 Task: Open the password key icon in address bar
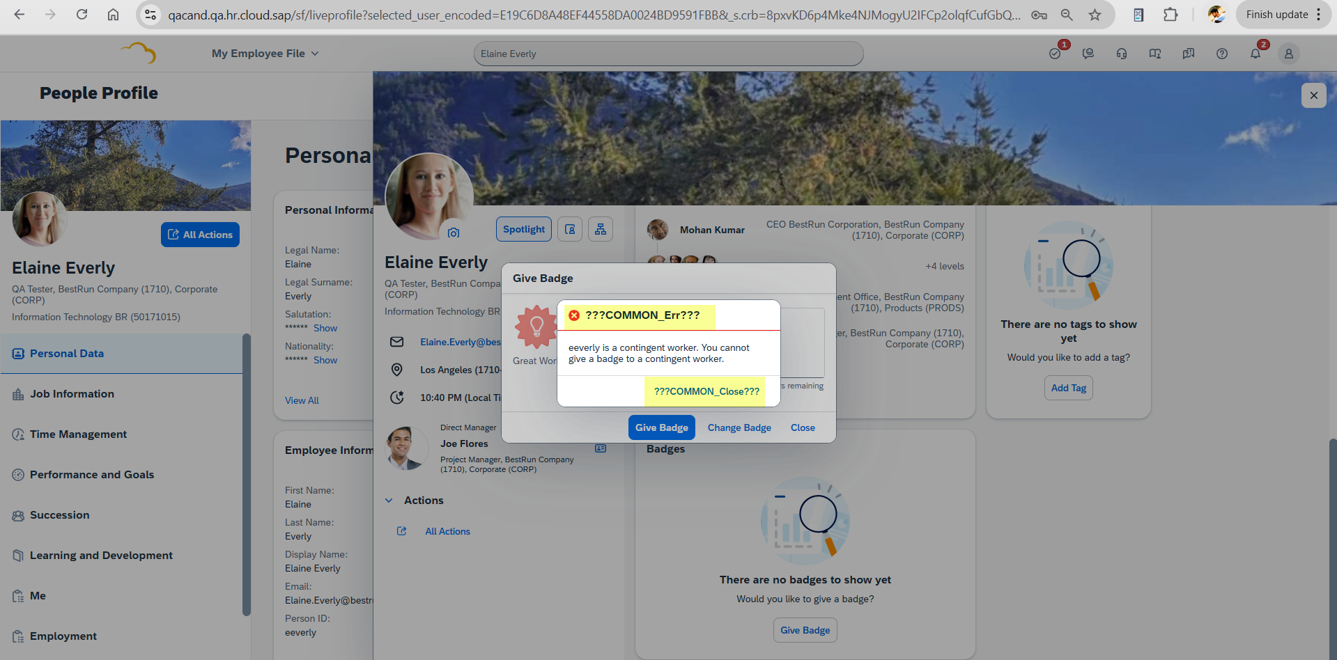click(1039, 15)
